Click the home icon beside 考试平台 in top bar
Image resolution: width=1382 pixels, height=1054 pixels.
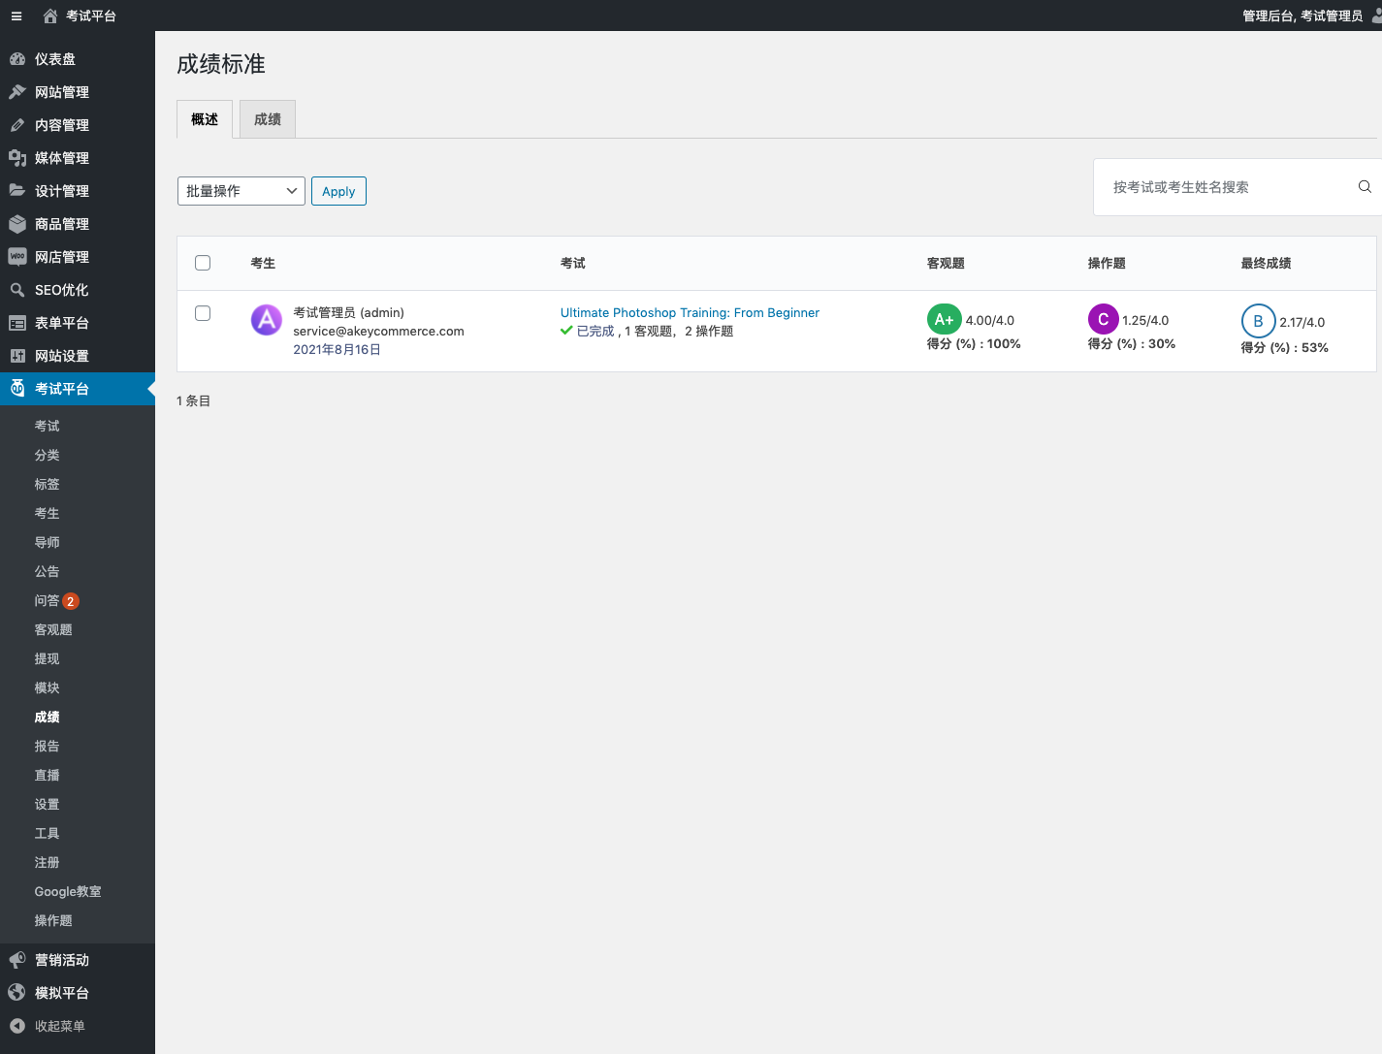[50, 16]
